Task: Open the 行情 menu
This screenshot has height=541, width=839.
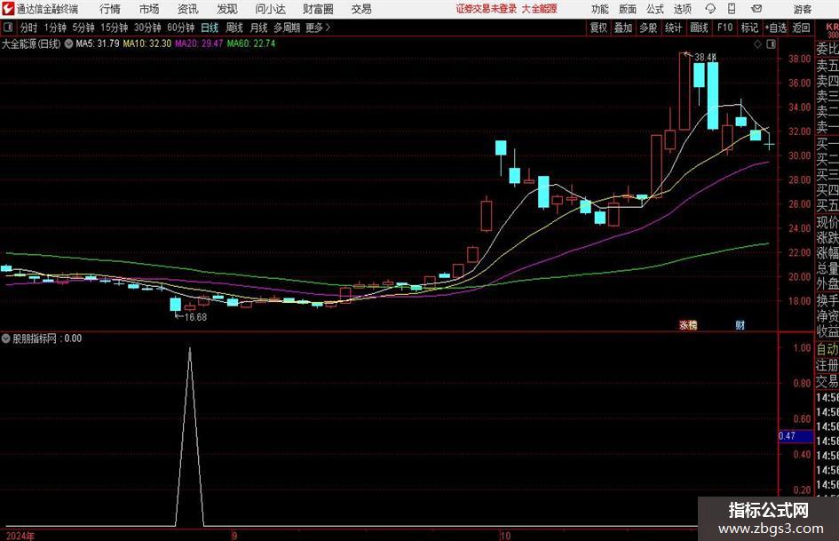Action: pos(110,9)
